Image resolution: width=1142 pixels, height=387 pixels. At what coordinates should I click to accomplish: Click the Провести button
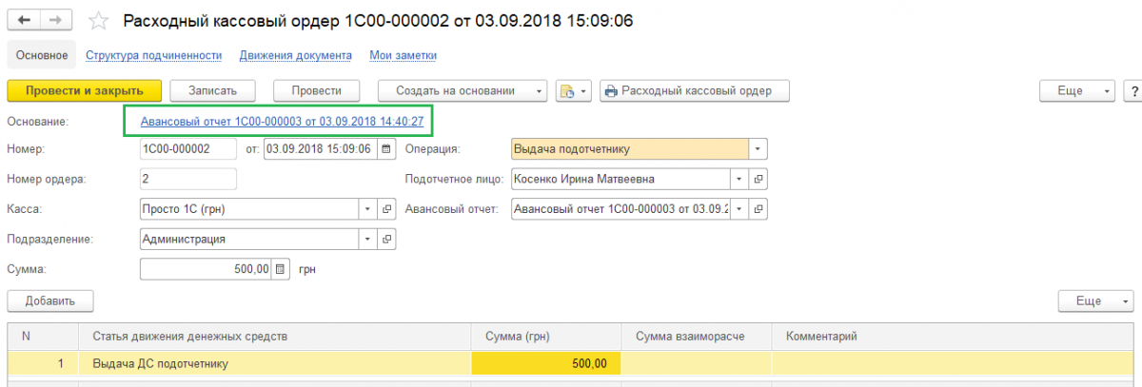(316, 91)
